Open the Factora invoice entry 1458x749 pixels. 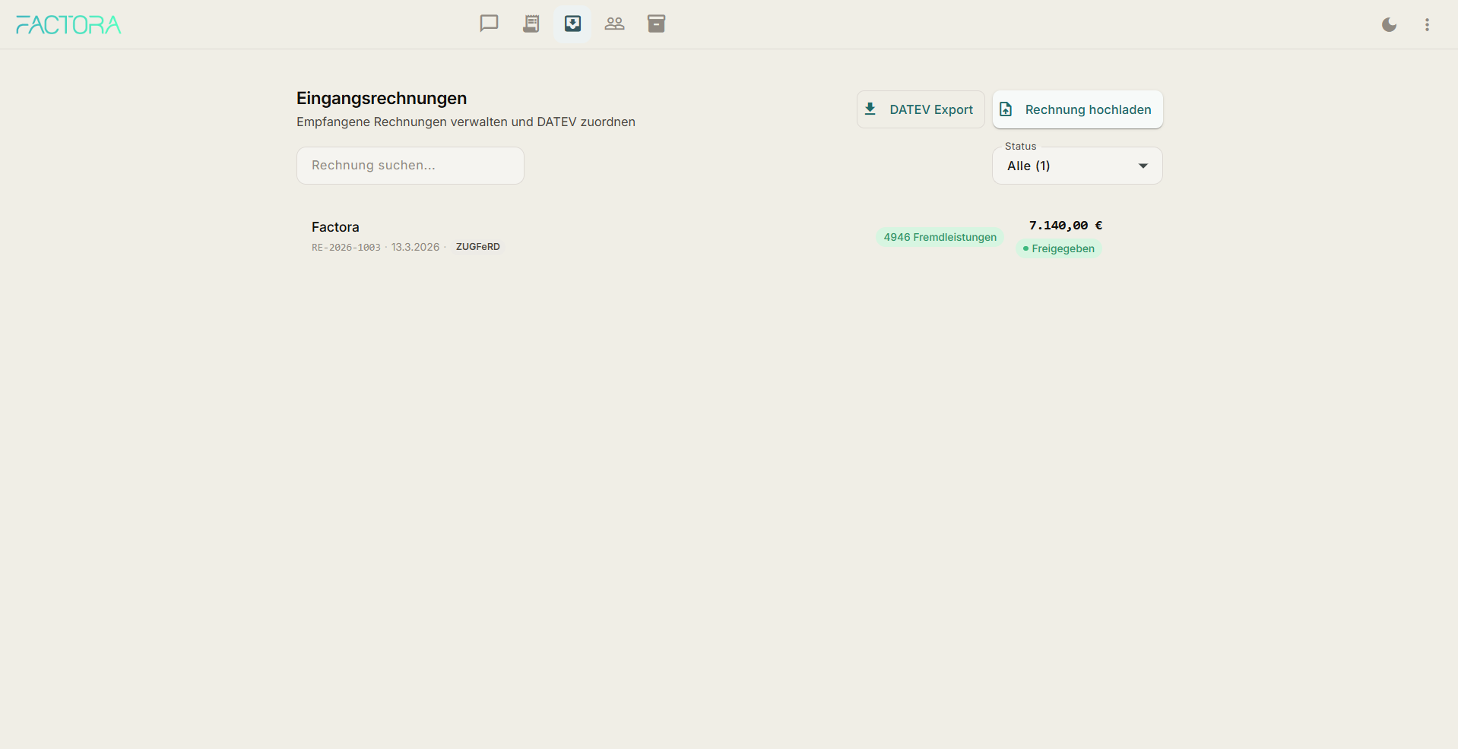(x=335, y=227)
